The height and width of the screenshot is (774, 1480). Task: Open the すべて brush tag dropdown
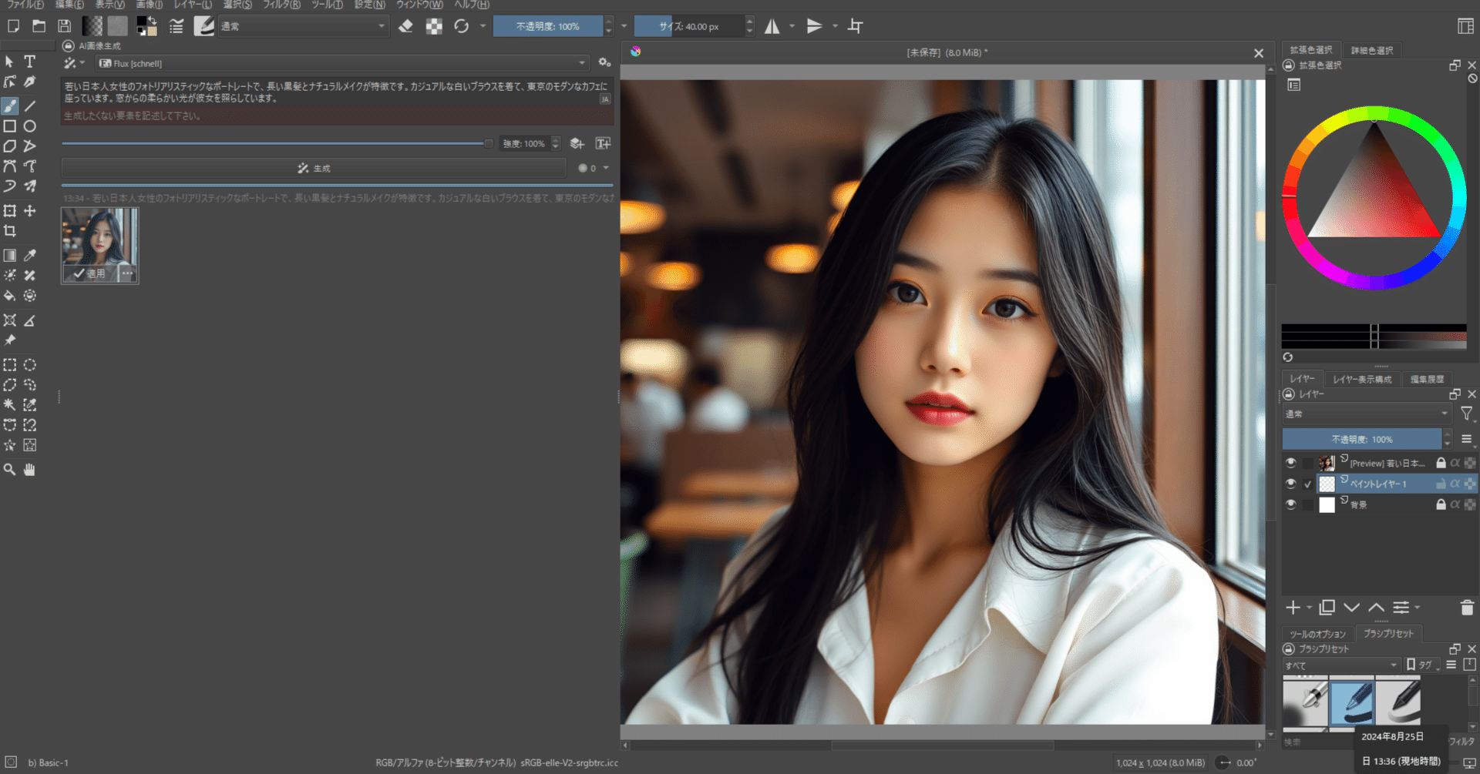[x=1340, y=665]
